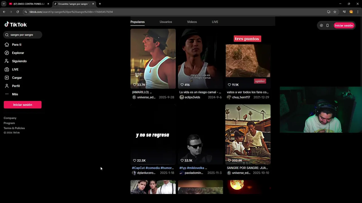Open the 'y no se regresa' video
The width and height of the screenshot is (362, 203).
(x=153, y=134)
